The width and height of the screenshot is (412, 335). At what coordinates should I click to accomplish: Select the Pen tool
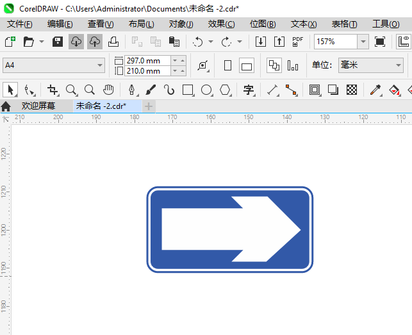tap(133, 90)
